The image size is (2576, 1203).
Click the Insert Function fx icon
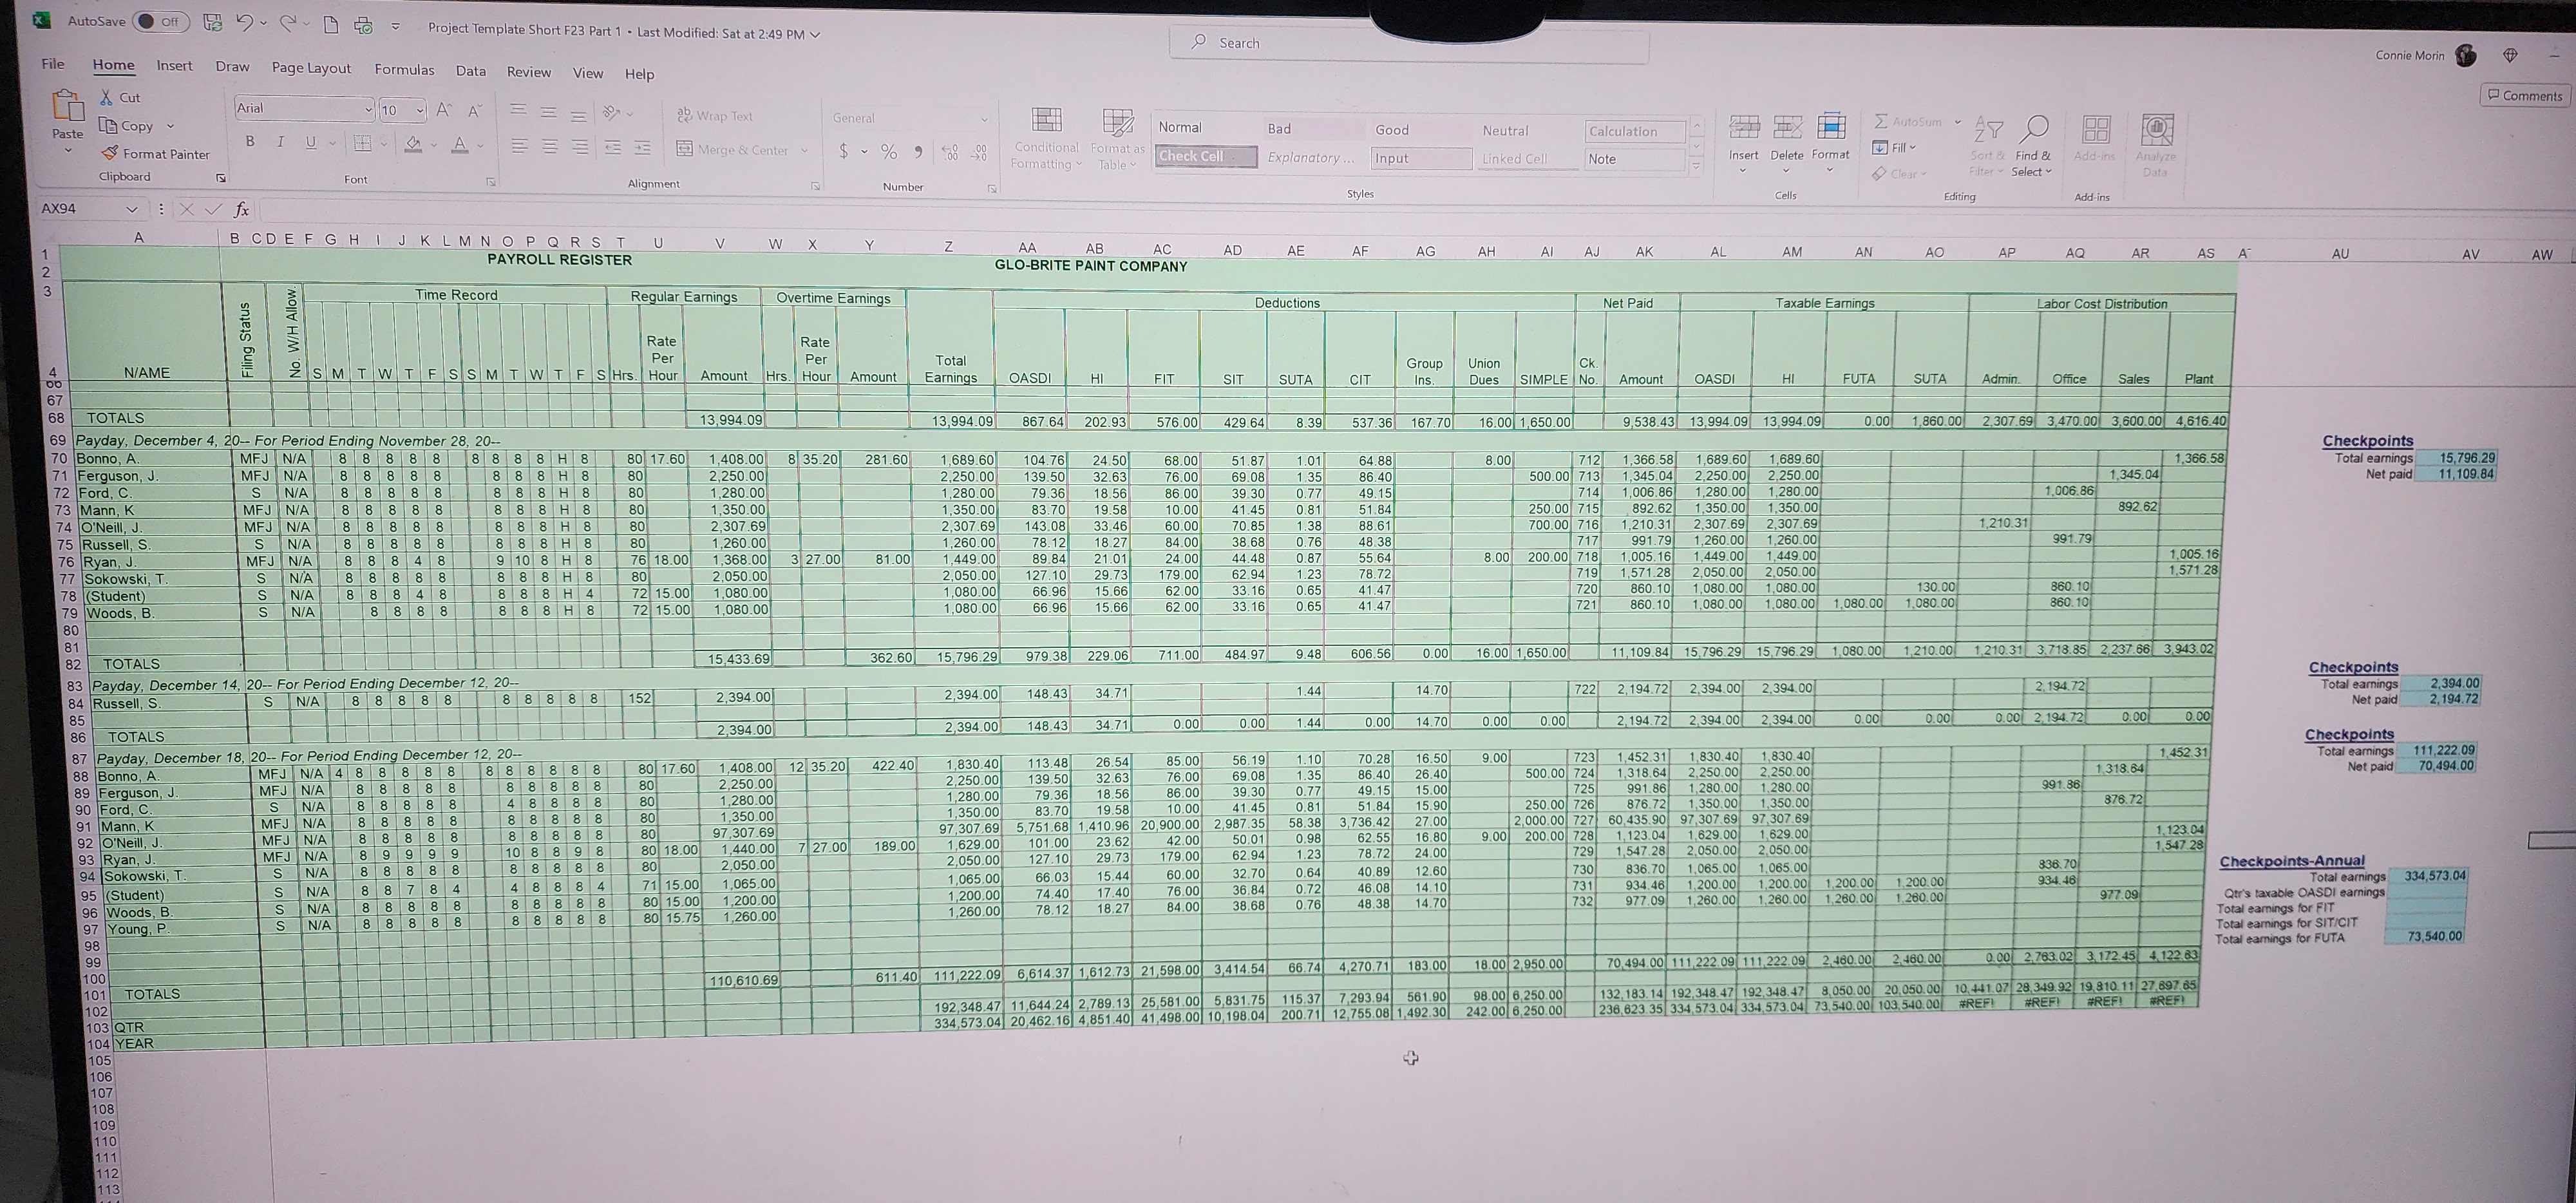241,209
